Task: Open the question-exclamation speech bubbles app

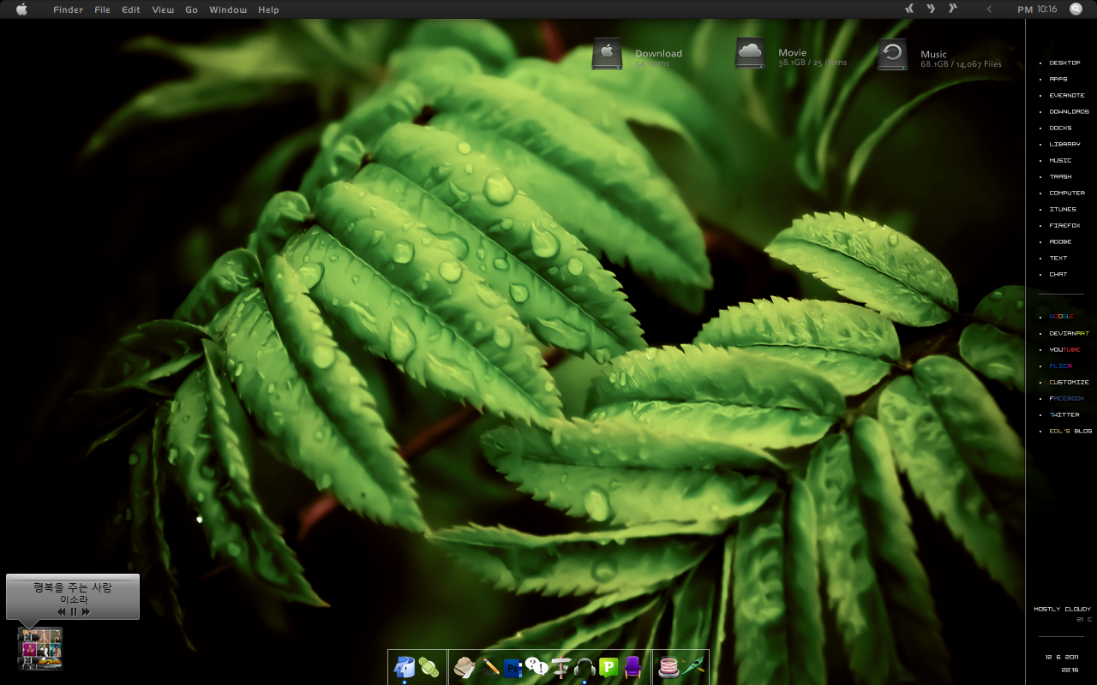Action: [537, 666]
